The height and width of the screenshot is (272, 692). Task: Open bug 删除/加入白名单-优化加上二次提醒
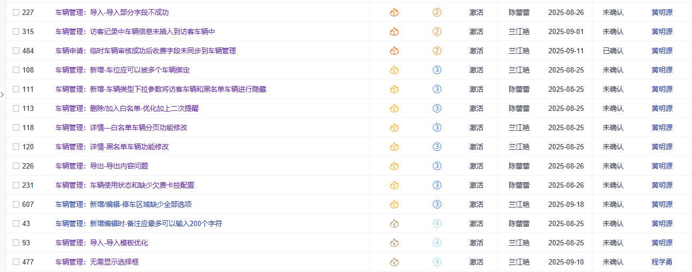coord(127,108)
